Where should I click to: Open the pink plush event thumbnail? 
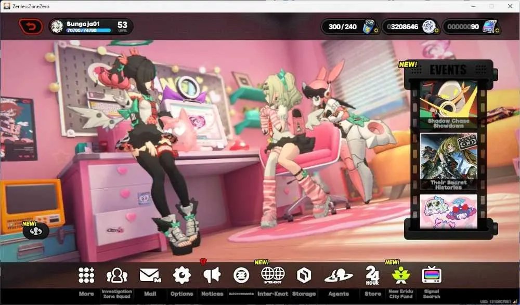point(448,211)
